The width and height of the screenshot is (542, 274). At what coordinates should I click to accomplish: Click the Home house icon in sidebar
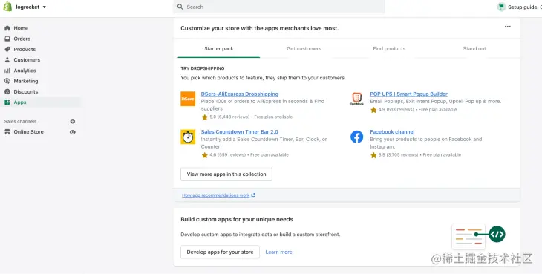[x=7, y=28]
